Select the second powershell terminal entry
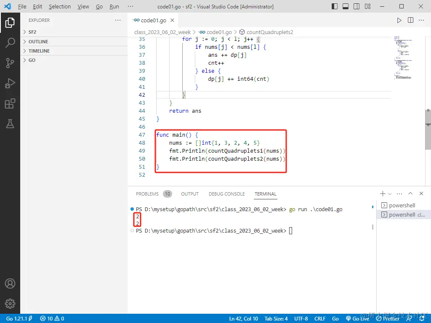 coord(404,215)
